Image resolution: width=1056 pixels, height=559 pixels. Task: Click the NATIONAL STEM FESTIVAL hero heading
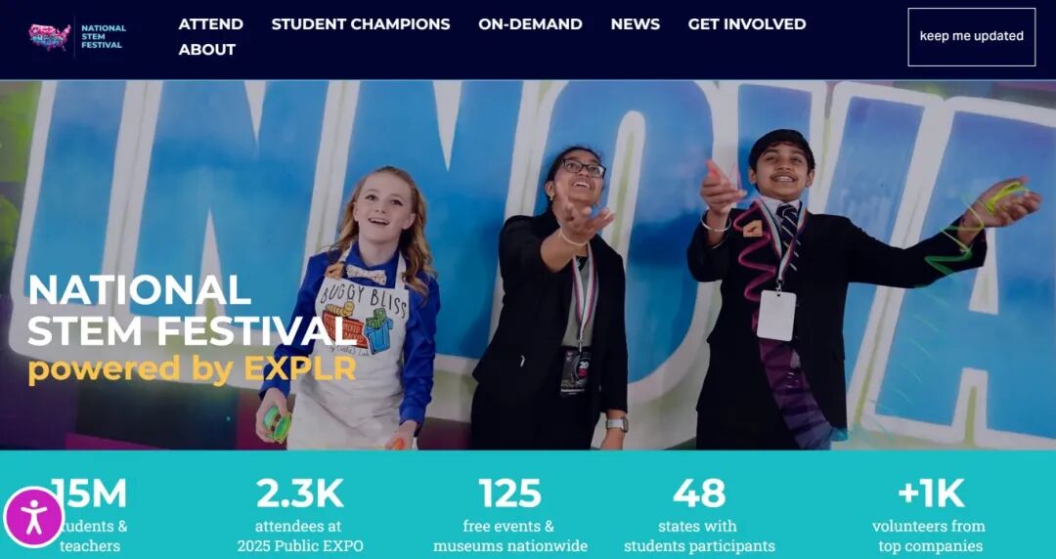[x=192, y=310]
